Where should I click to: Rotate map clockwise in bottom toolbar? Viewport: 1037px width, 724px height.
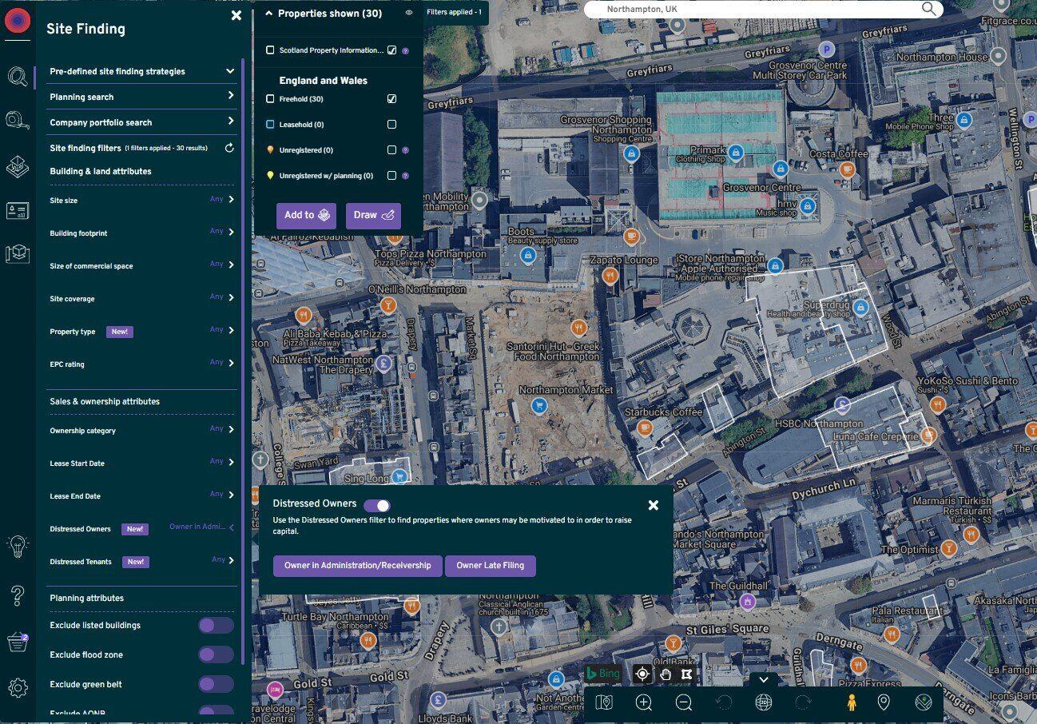(803, 702)
